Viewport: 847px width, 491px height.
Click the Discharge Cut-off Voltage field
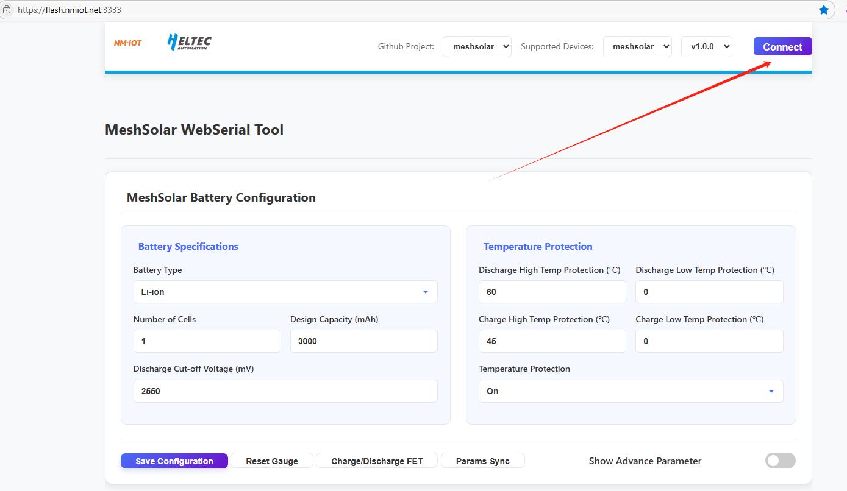(285, 391)
